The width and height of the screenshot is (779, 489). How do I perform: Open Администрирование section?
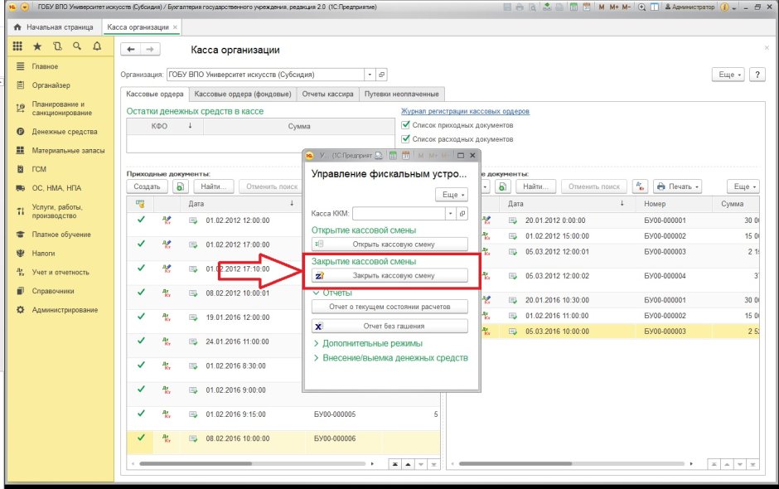click(x=65, y=310)
